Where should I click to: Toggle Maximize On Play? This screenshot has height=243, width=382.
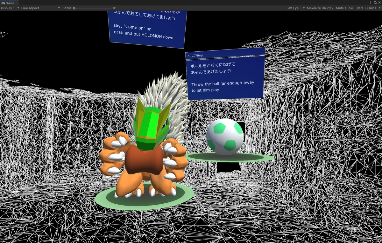tap(320, 8)
